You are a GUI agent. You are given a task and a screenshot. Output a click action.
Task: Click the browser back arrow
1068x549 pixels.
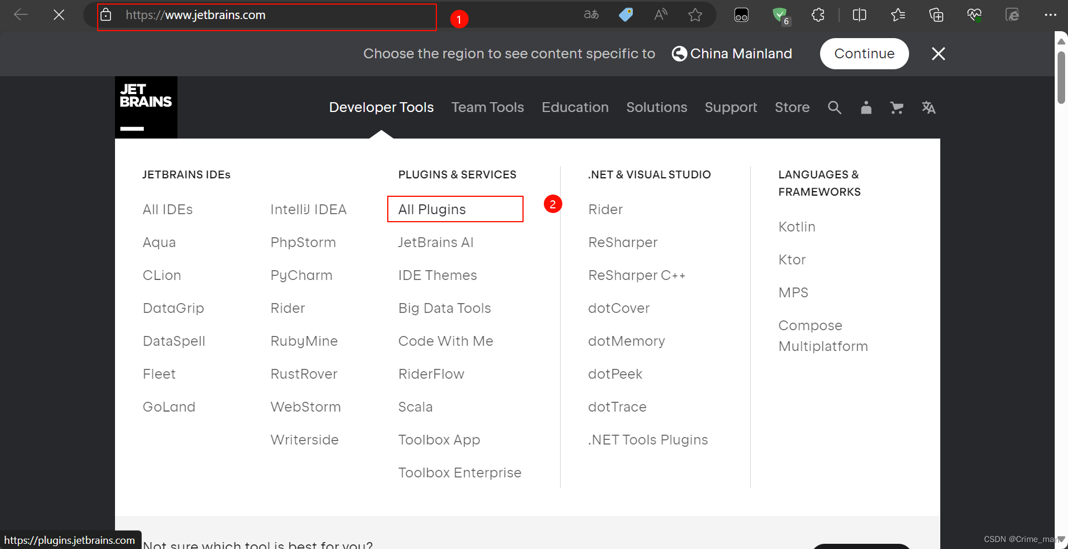pos(21,15)
